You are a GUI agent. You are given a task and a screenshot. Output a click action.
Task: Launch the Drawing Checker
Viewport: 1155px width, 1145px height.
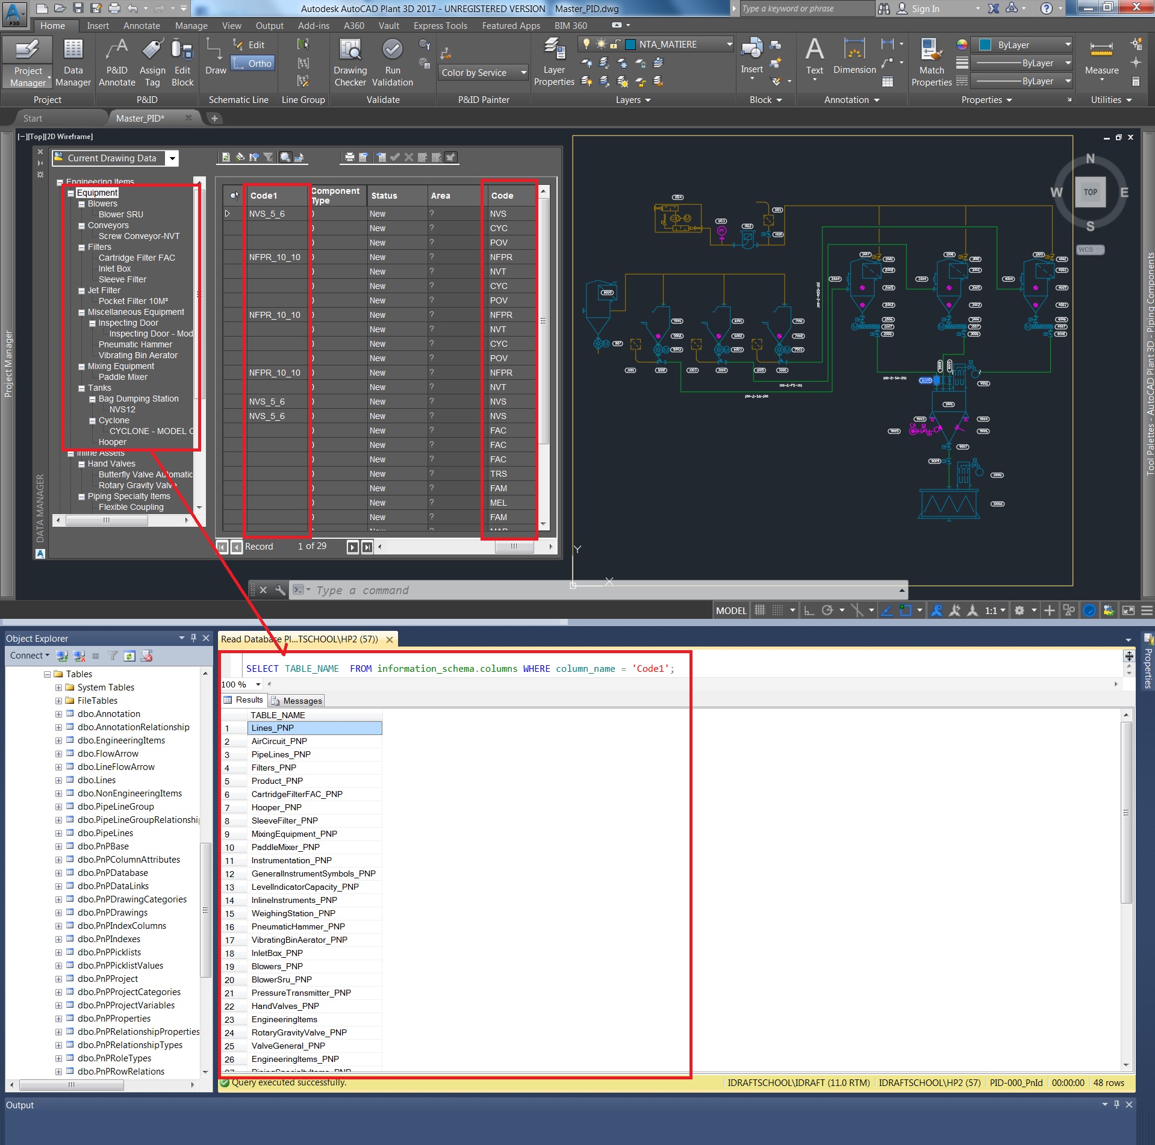click(x=350, y=63)
